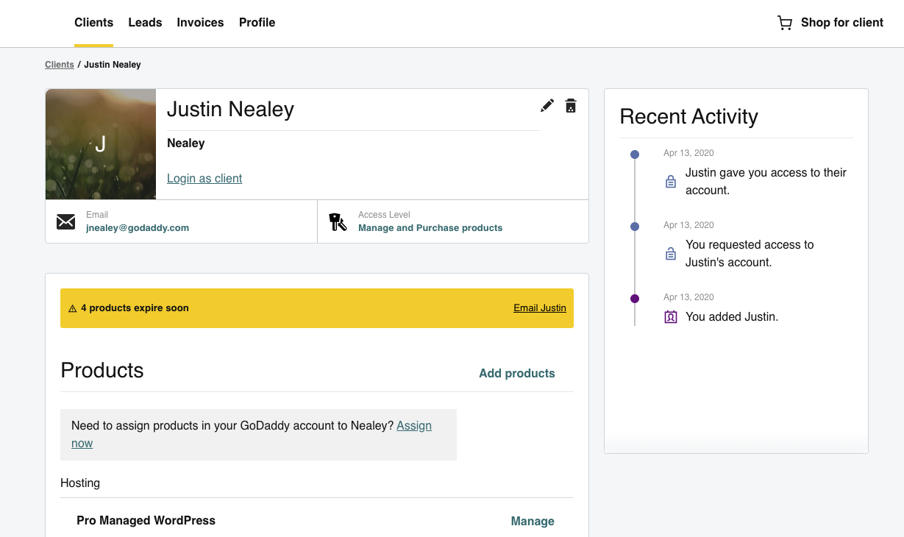Click Manage for Pro Managed WordPress
The width and height of the screenshot is (904, 537).
(533, 522)
